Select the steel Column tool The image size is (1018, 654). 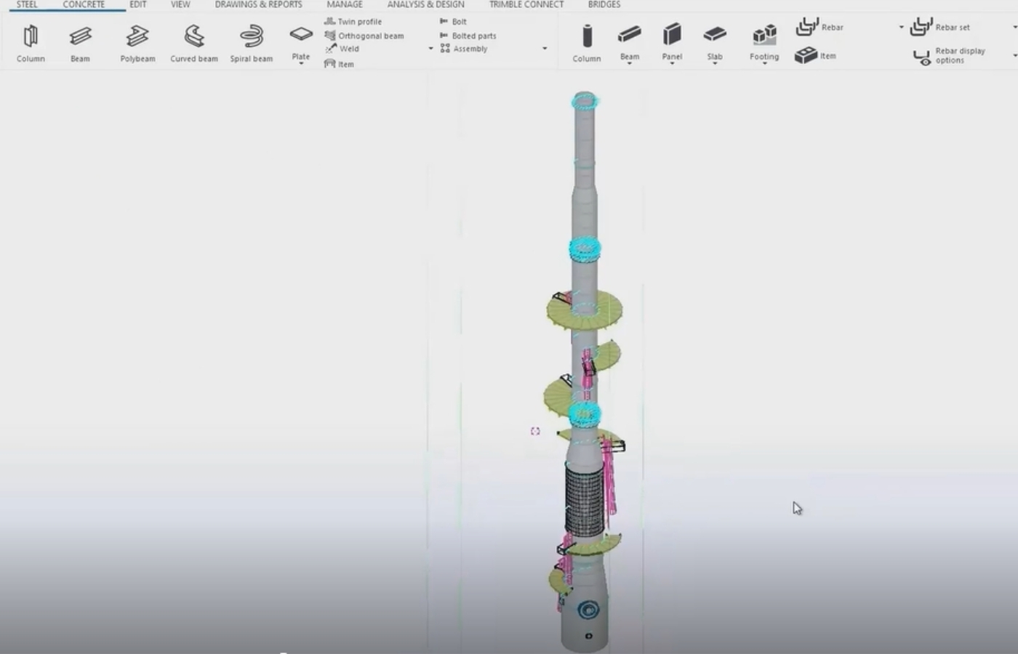tap(31, 44)
